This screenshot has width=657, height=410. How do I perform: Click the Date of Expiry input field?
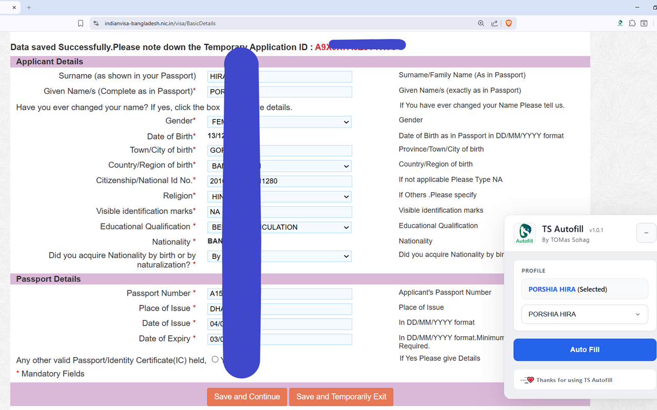(280, 339)
